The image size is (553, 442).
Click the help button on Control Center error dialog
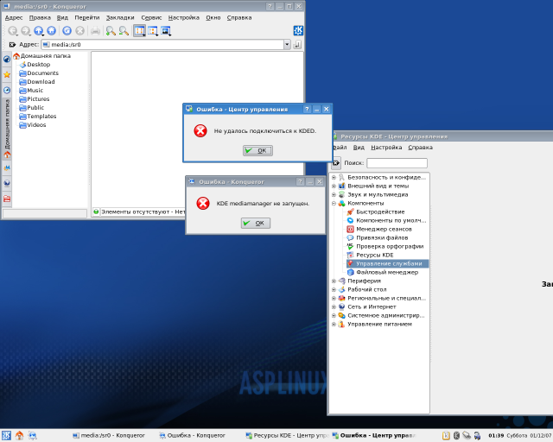pyautogui.click(x=307, y=110)
